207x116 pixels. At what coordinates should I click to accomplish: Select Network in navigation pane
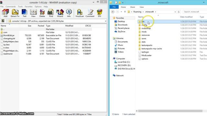tap(120, 75)
